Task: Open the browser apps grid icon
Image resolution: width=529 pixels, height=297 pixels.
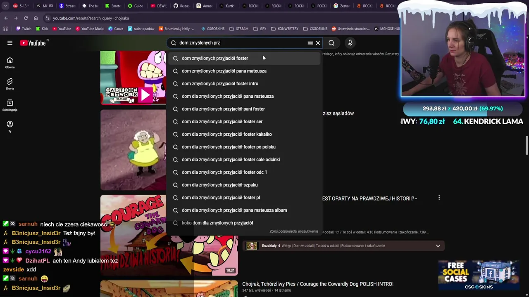Action: click(5, 29)
